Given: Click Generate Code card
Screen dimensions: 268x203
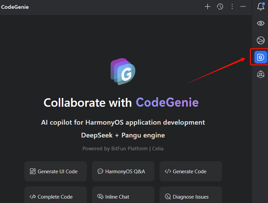Looking at the screenshot, I should pyautogui.click(x=191, y=171).
